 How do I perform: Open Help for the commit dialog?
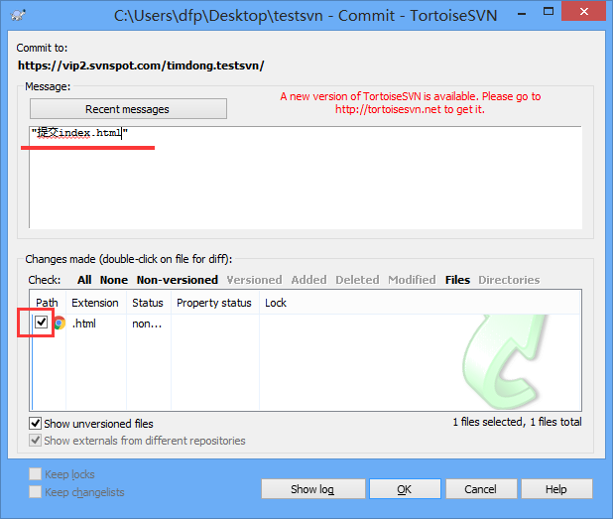[556, 489]
